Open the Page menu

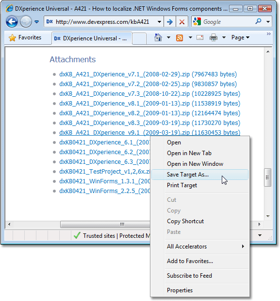click(240, 37)
